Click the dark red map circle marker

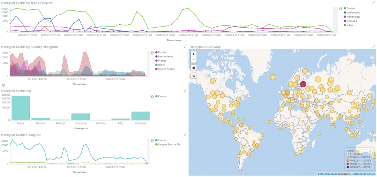point(303,84)
